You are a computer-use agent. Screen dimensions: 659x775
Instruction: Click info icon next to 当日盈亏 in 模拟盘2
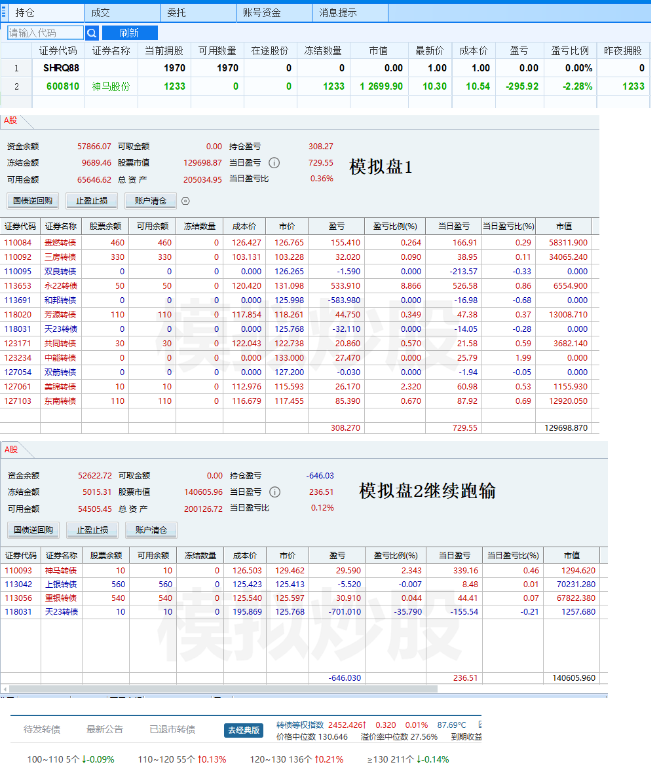click(x=275, y=492)
